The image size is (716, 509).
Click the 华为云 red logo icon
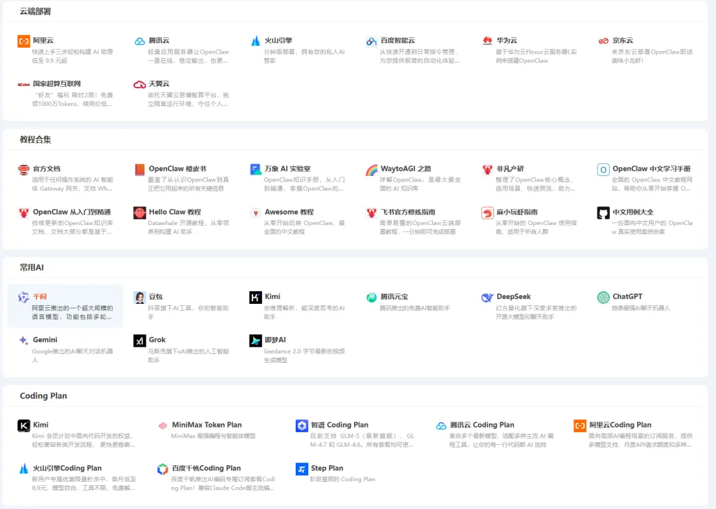(488, 41)
